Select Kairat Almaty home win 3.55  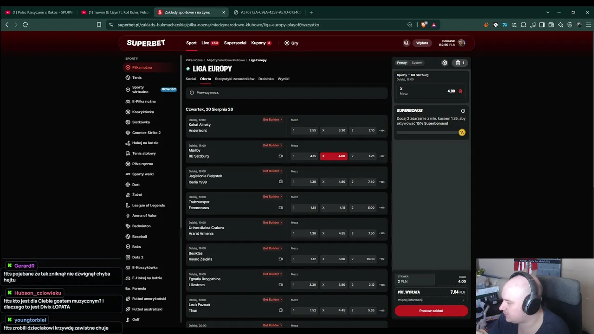pyautogui.click(x=304, y=130)
